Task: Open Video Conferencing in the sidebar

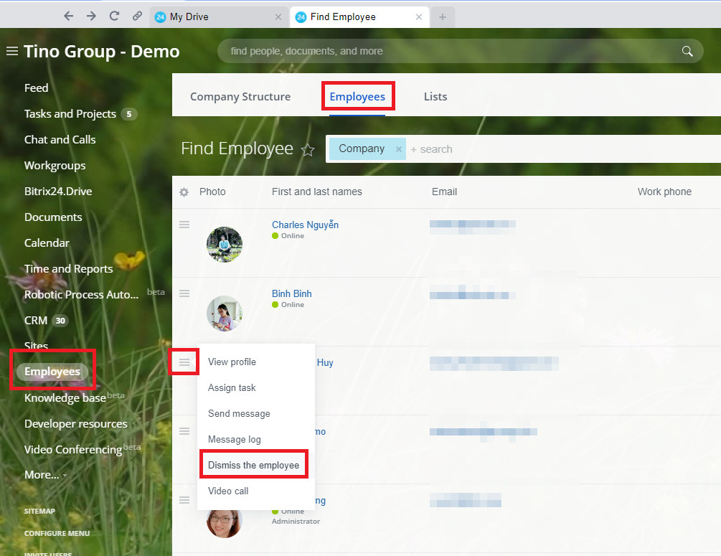Action: point(73,449)
